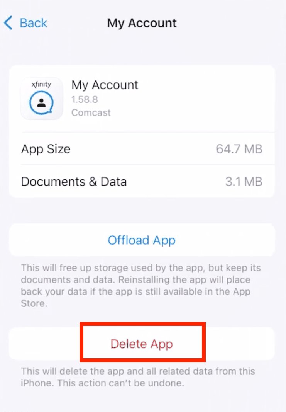Click the Xfinity My Account app icon

pyautogui.click(x=41, y=99)
